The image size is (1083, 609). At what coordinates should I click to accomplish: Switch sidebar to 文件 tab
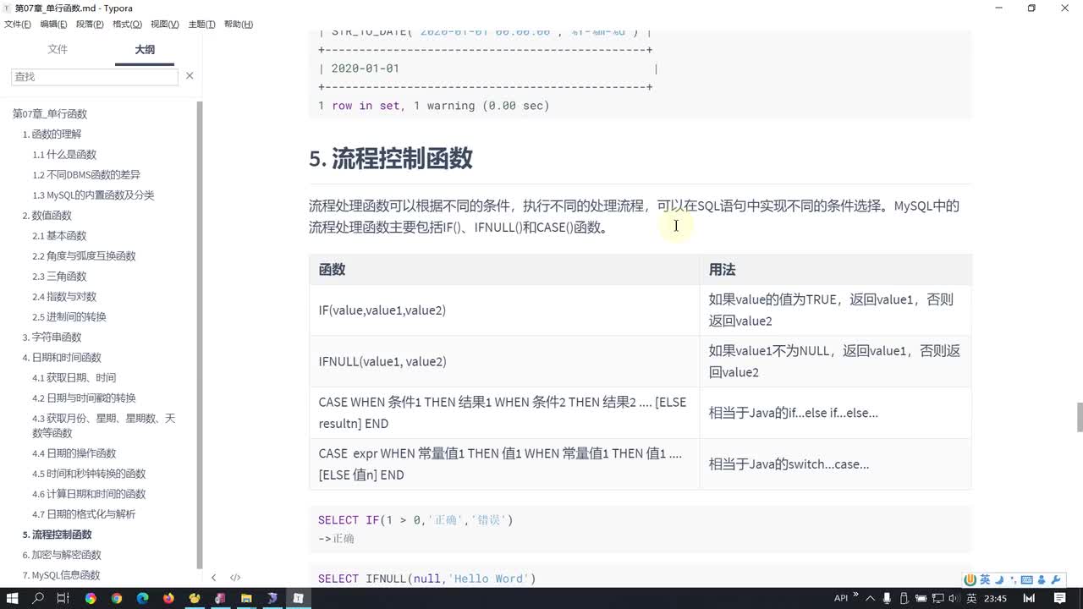tap(58, 50)
